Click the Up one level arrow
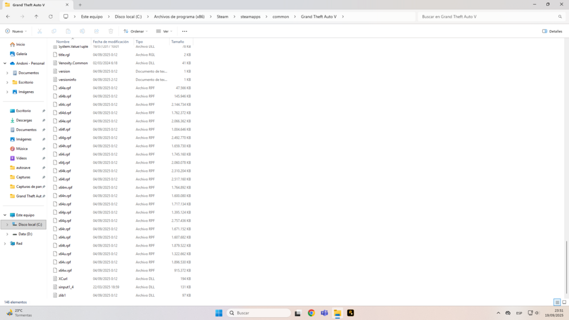 click(36, 17)
